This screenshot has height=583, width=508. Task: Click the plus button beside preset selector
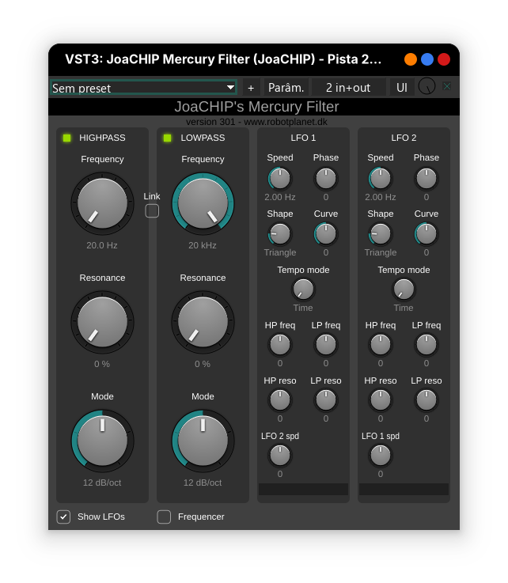coord(251,88)
